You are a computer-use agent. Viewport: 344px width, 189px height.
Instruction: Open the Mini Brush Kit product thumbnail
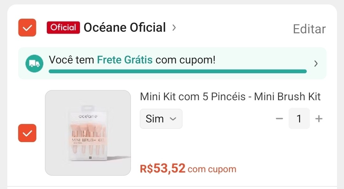(88, 133)
